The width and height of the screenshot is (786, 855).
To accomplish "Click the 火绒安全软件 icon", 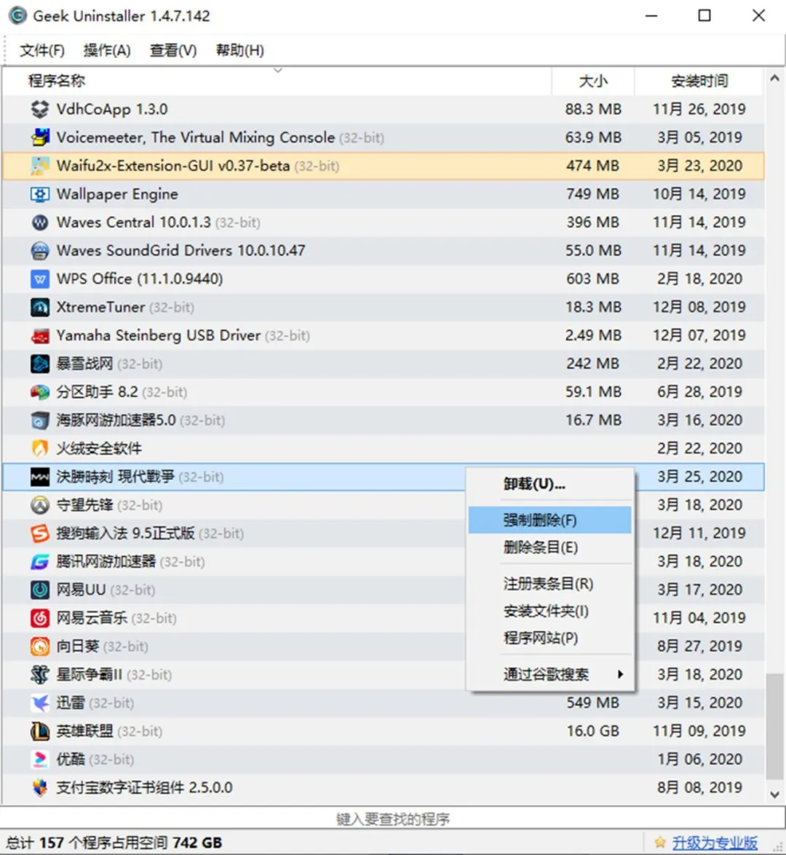I will [x=39, y=449].
